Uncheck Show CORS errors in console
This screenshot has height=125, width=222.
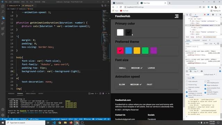coord(187,96)
